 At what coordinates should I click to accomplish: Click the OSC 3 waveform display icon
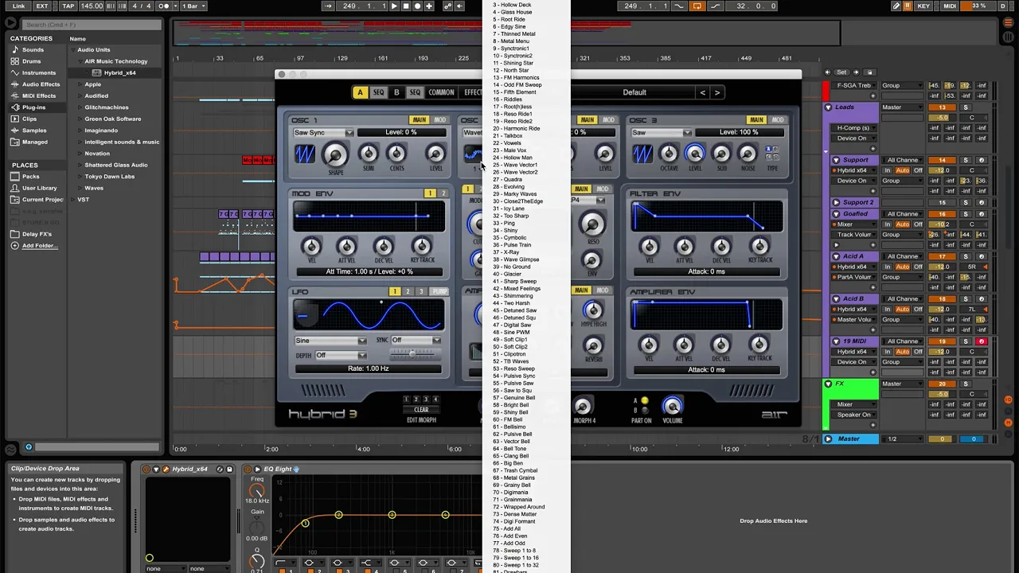(x=642, y=154)
